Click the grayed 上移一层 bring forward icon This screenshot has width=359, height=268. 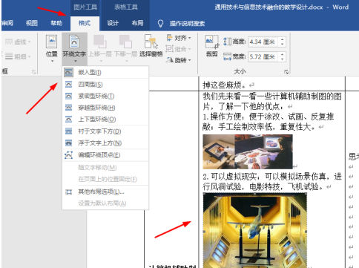pyautogui.click(x=100, y=42)
